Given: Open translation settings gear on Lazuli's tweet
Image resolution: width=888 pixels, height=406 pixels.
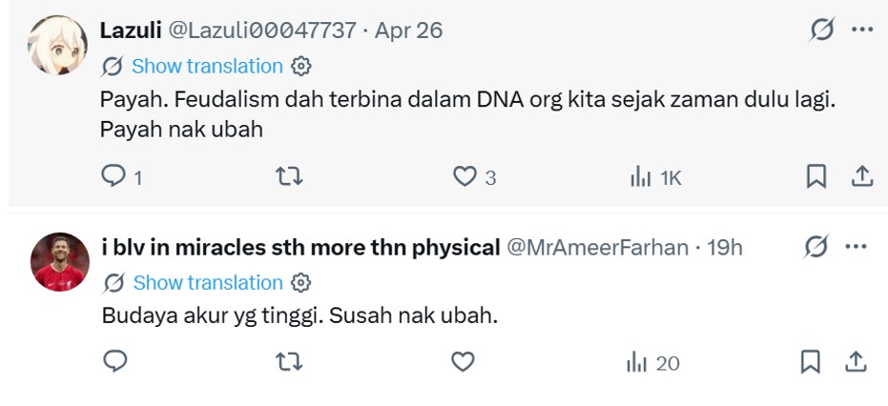Looking at the screenshot, I should click(x=301, y=66).
